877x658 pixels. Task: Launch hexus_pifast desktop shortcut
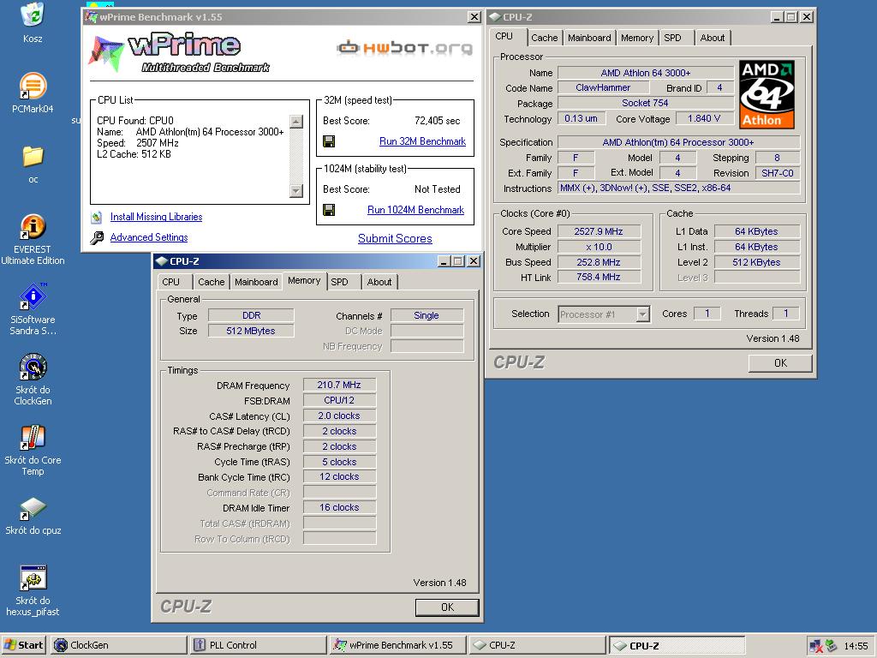[x=33, y=578]
